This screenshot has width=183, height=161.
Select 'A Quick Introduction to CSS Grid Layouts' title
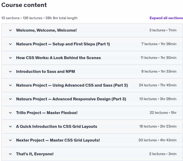[x=57, y=127]
